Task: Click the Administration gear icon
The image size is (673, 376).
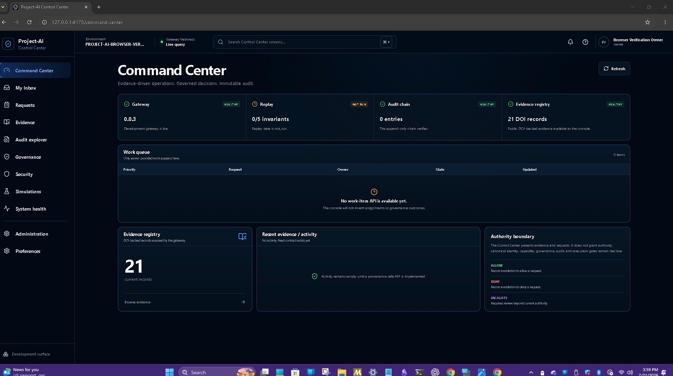Action: (x=7, y=234)
